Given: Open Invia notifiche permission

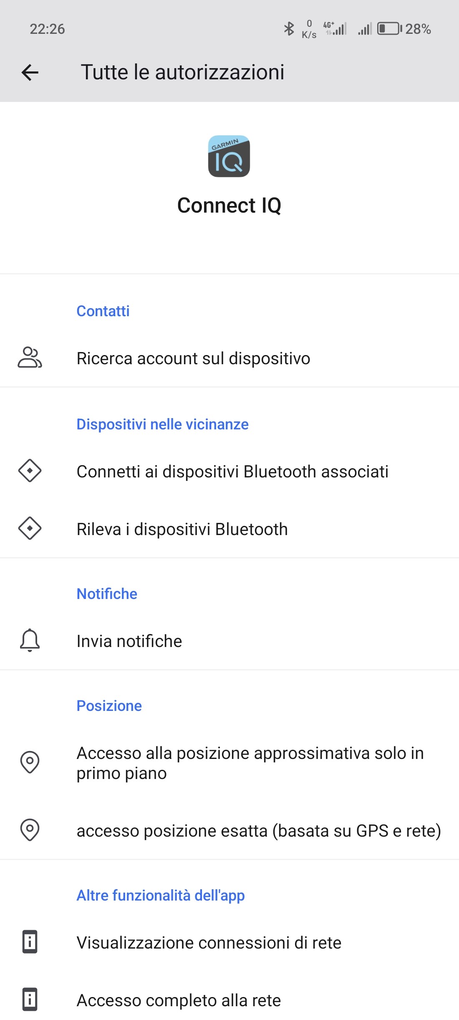Looking at the screenshot, I should click(x=129, y=641).
